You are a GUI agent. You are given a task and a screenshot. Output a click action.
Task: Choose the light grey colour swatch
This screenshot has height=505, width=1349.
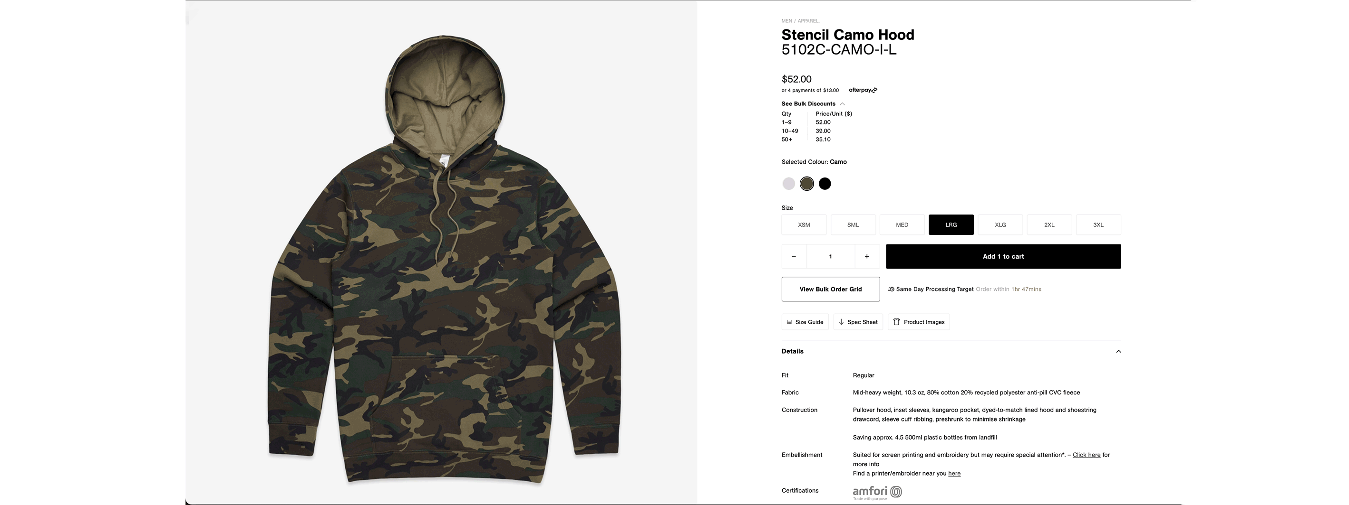(x=789, y=184)
